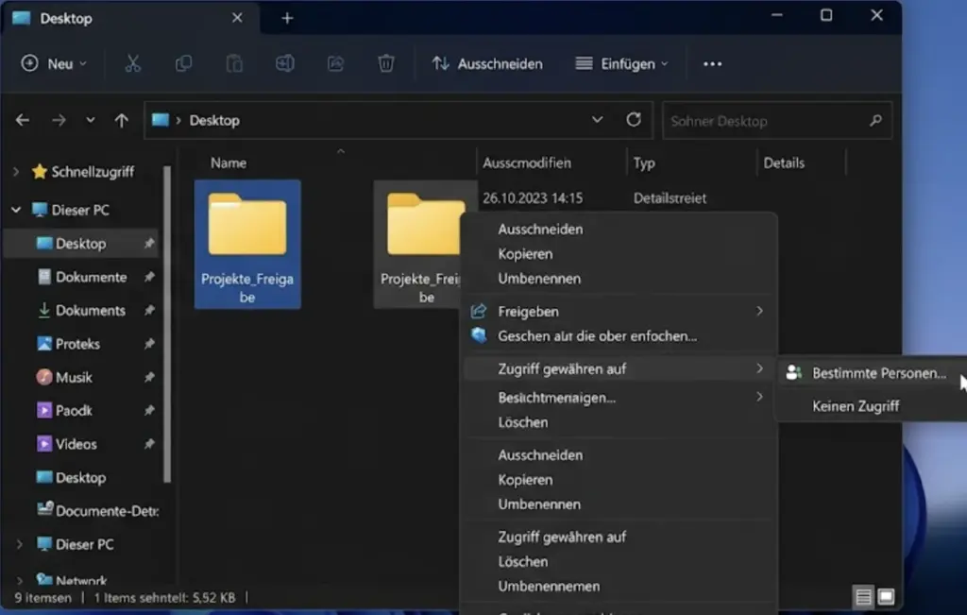The image size is (967, 615).
Task: Open the Einfügen dropdown
Action: (x=621, y=64)
